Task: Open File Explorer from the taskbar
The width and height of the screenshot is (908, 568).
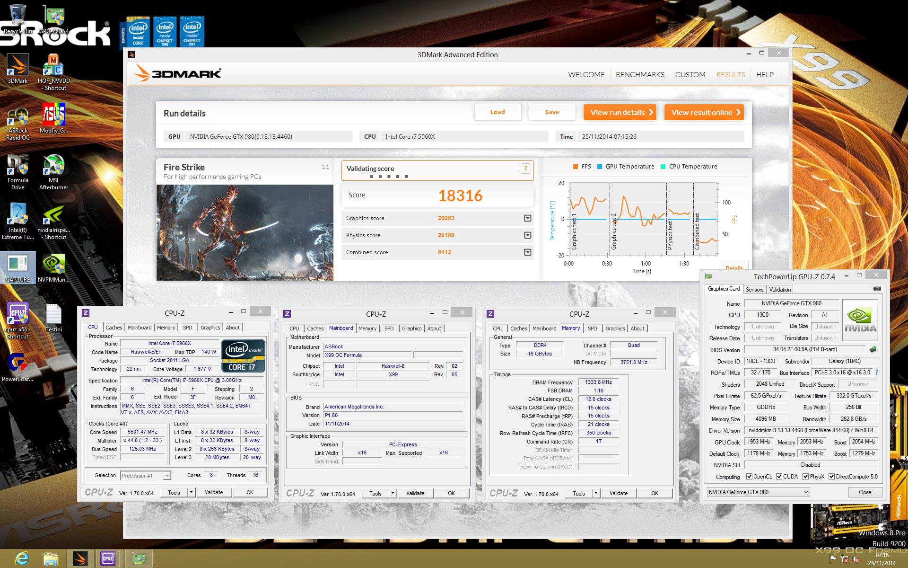Action: tap(51, 559)
